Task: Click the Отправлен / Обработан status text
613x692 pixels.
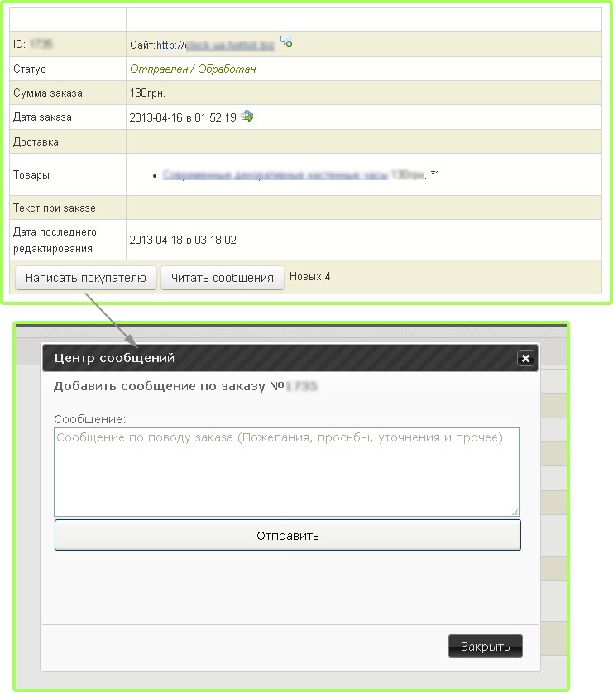Action: [x=193, y=69]
